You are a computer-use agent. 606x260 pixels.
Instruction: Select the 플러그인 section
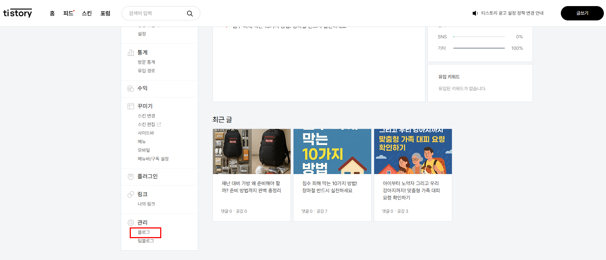[148, 177]
